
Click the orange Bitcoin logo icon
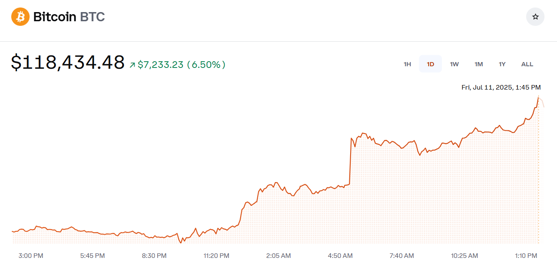(x=20, y=17)
